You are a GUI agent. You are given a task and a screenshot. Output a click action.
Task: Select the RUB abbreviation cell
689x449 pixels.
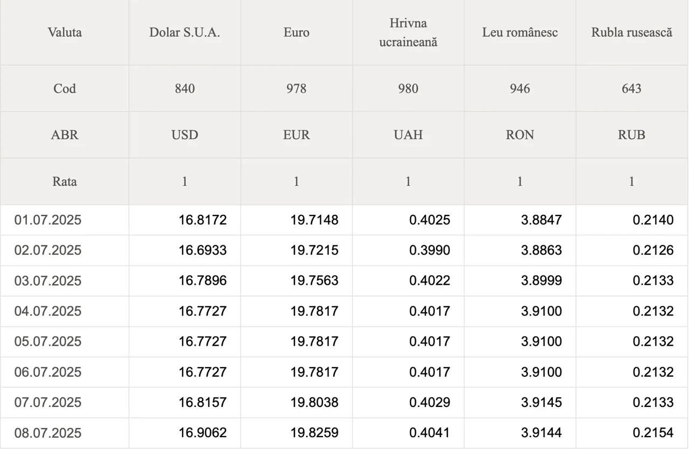[x=632, y=135]
